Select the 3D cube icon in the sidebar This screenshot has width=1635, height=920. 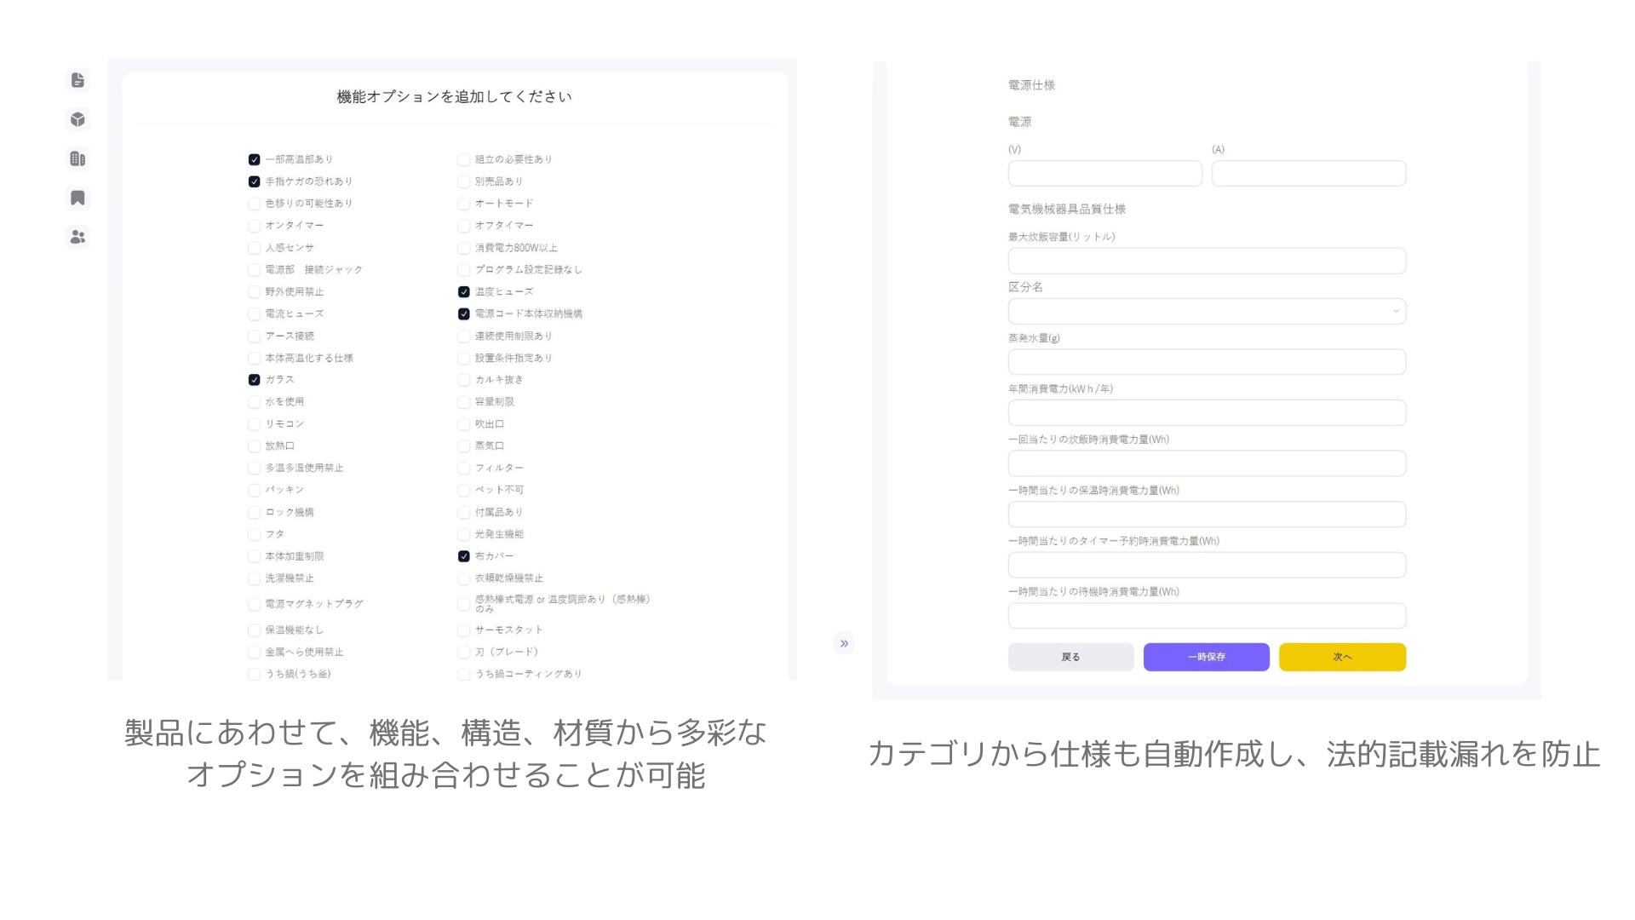(x=77, y=118)
